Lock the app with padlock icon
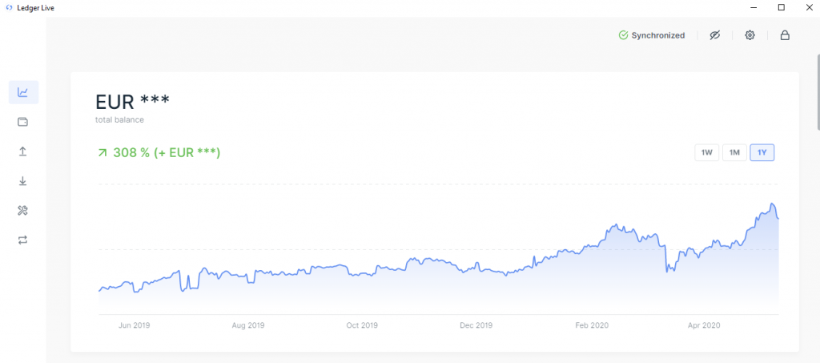 785,35
